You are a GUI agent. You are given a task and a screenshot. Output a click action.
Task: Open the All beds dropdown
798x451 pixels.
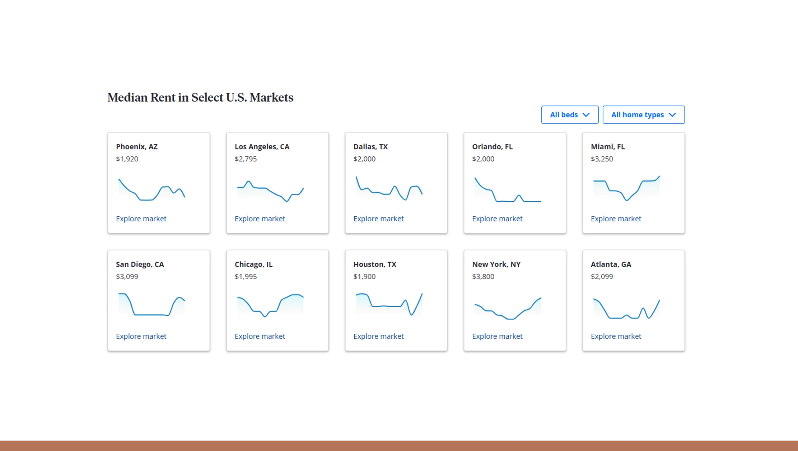tap(569, 114)
